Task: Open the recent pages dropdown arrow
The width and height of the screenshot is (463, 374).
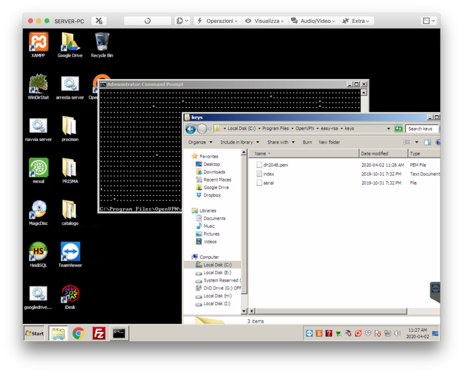Action: [x=210, y=129]
